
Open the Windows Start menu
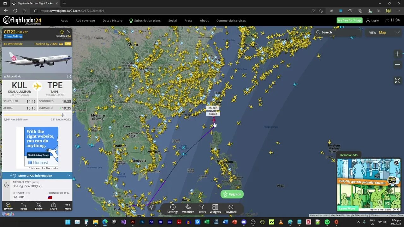(x=68, y=222)
